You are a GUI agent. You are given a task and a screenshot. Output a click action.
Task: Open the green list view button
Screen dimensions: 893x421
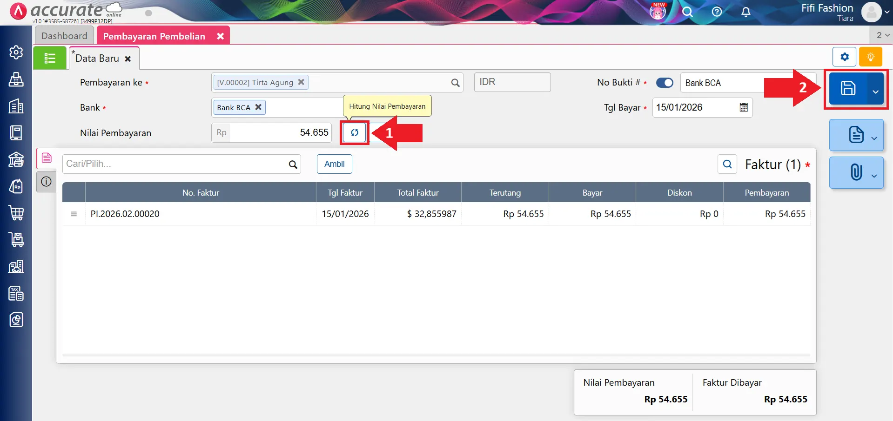tap(50, 58)
